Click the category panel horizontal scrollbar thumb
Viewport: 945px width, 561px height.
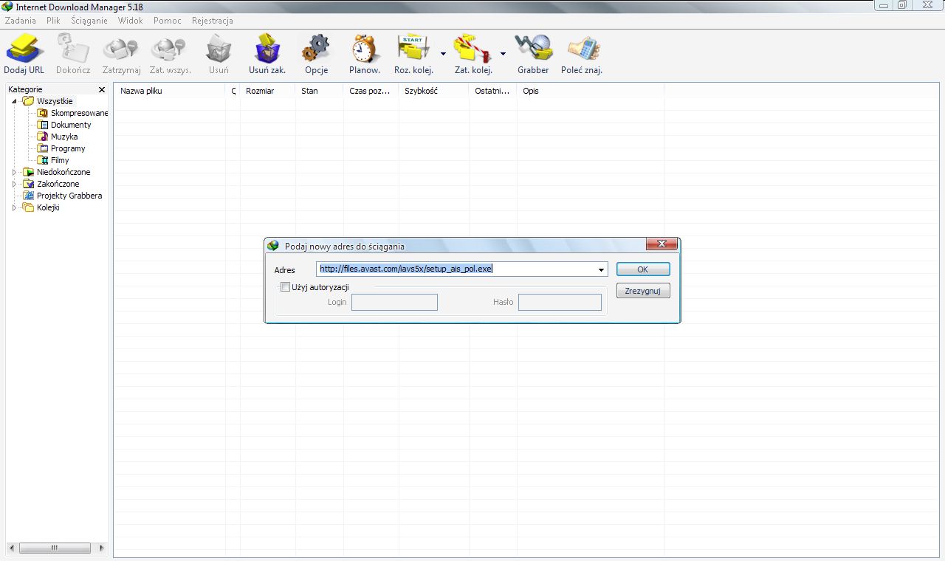tap(55, 548)
